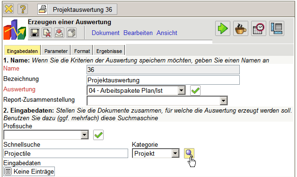This screenshot has width=297, height=177.
Task: Open the Ergebnisse tab
Action: (x=109, y=51)
